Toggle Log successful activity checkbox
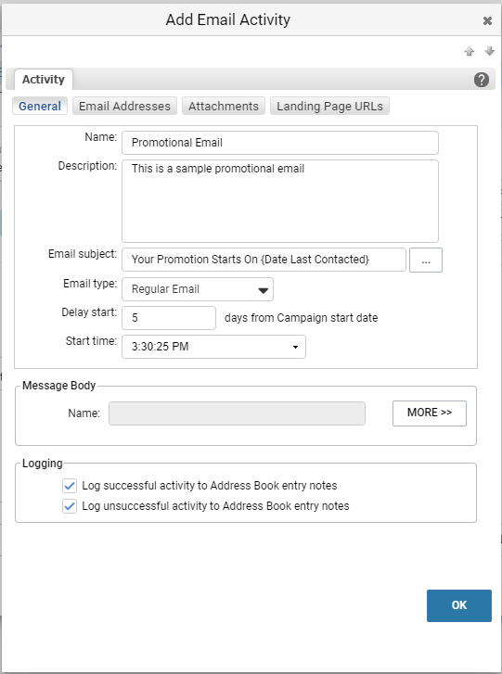This screenshot has width=502, height=674. 70,486
